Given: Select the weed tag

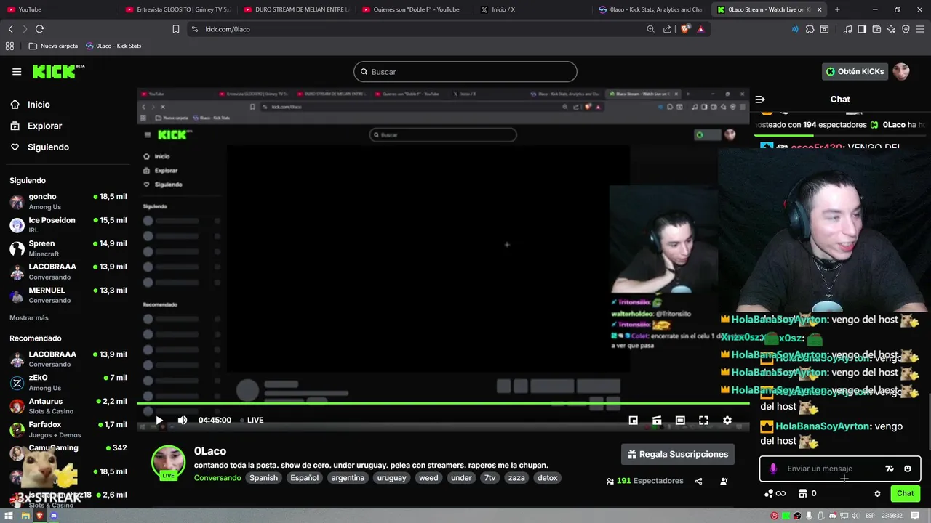Looking at the screenshot, I should click(428, 478).
